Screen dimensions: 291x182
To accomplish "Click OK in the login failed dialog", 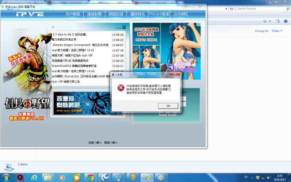I will (x=168, y=106).
